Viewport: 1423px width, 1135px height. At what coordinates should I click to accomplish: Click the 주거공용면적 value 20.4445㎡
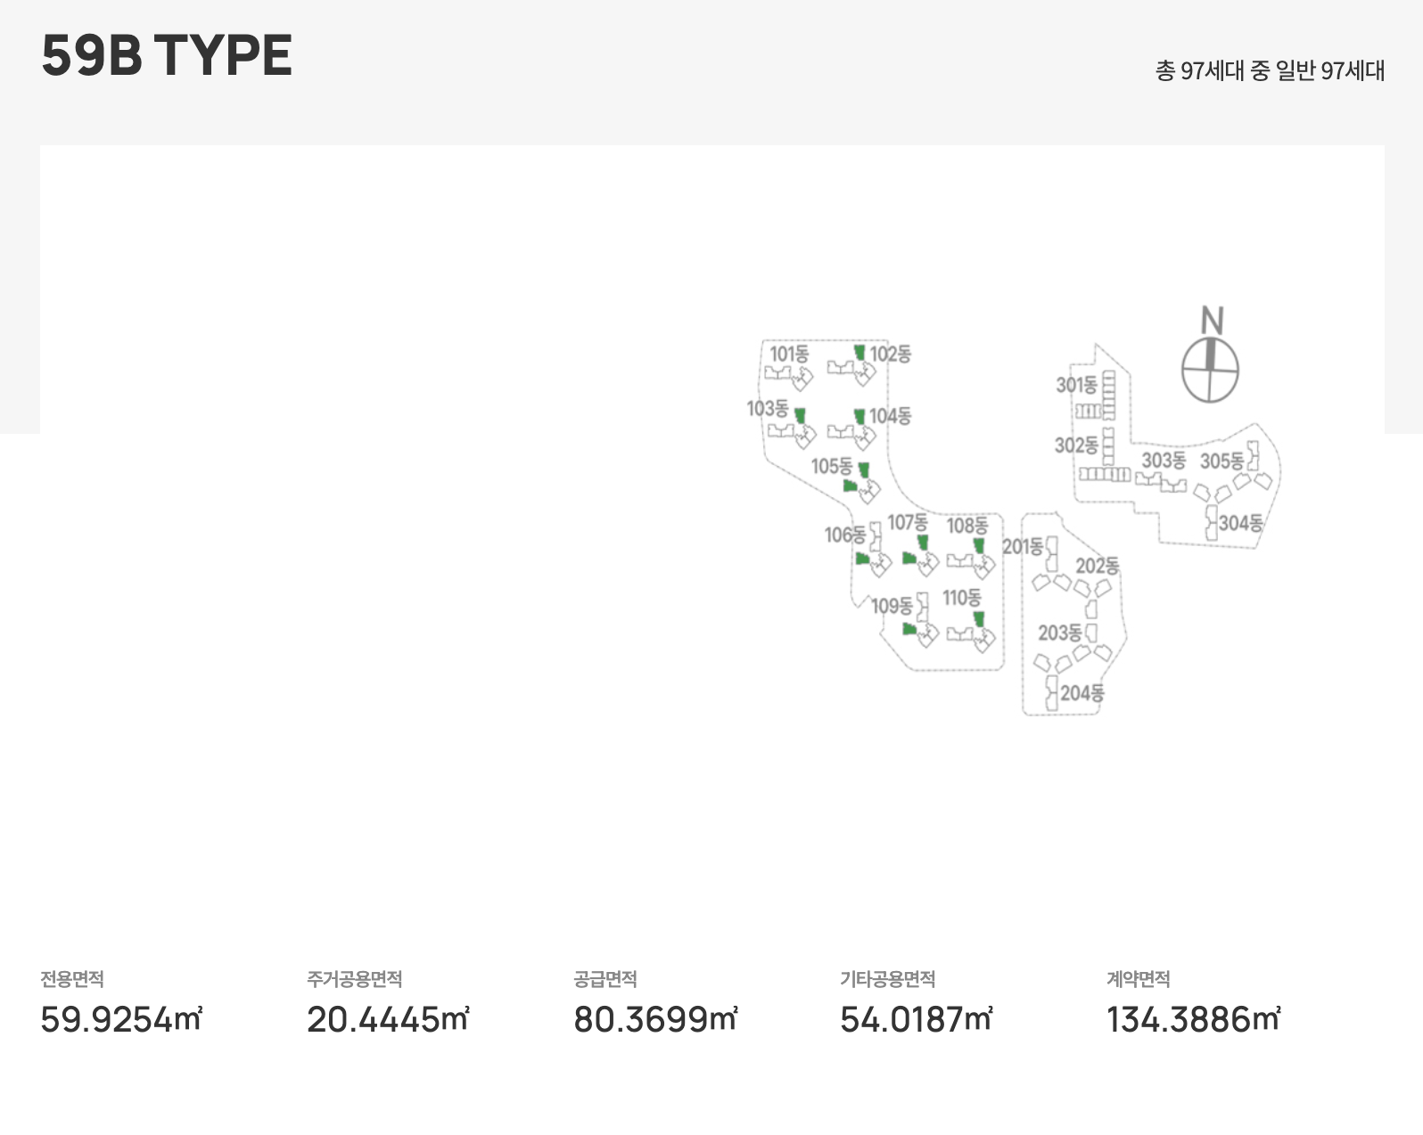[x=388, y=1019]
